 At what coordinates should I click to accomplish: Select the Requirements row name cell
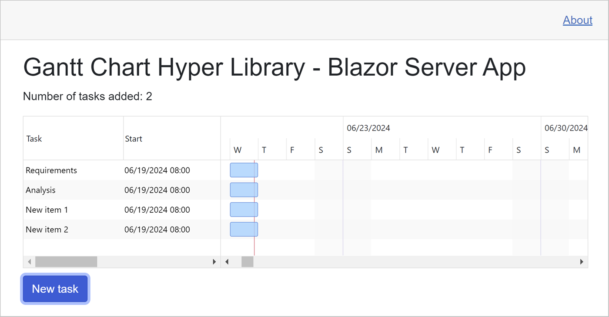pos(51,170)
